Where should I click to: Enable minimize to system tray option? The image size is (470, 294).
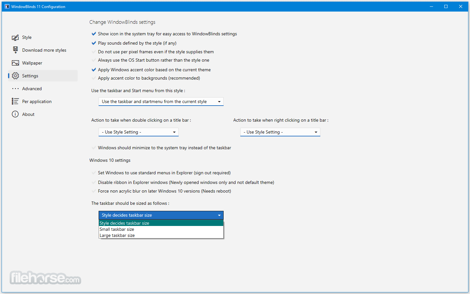click(x=94, y=148)
